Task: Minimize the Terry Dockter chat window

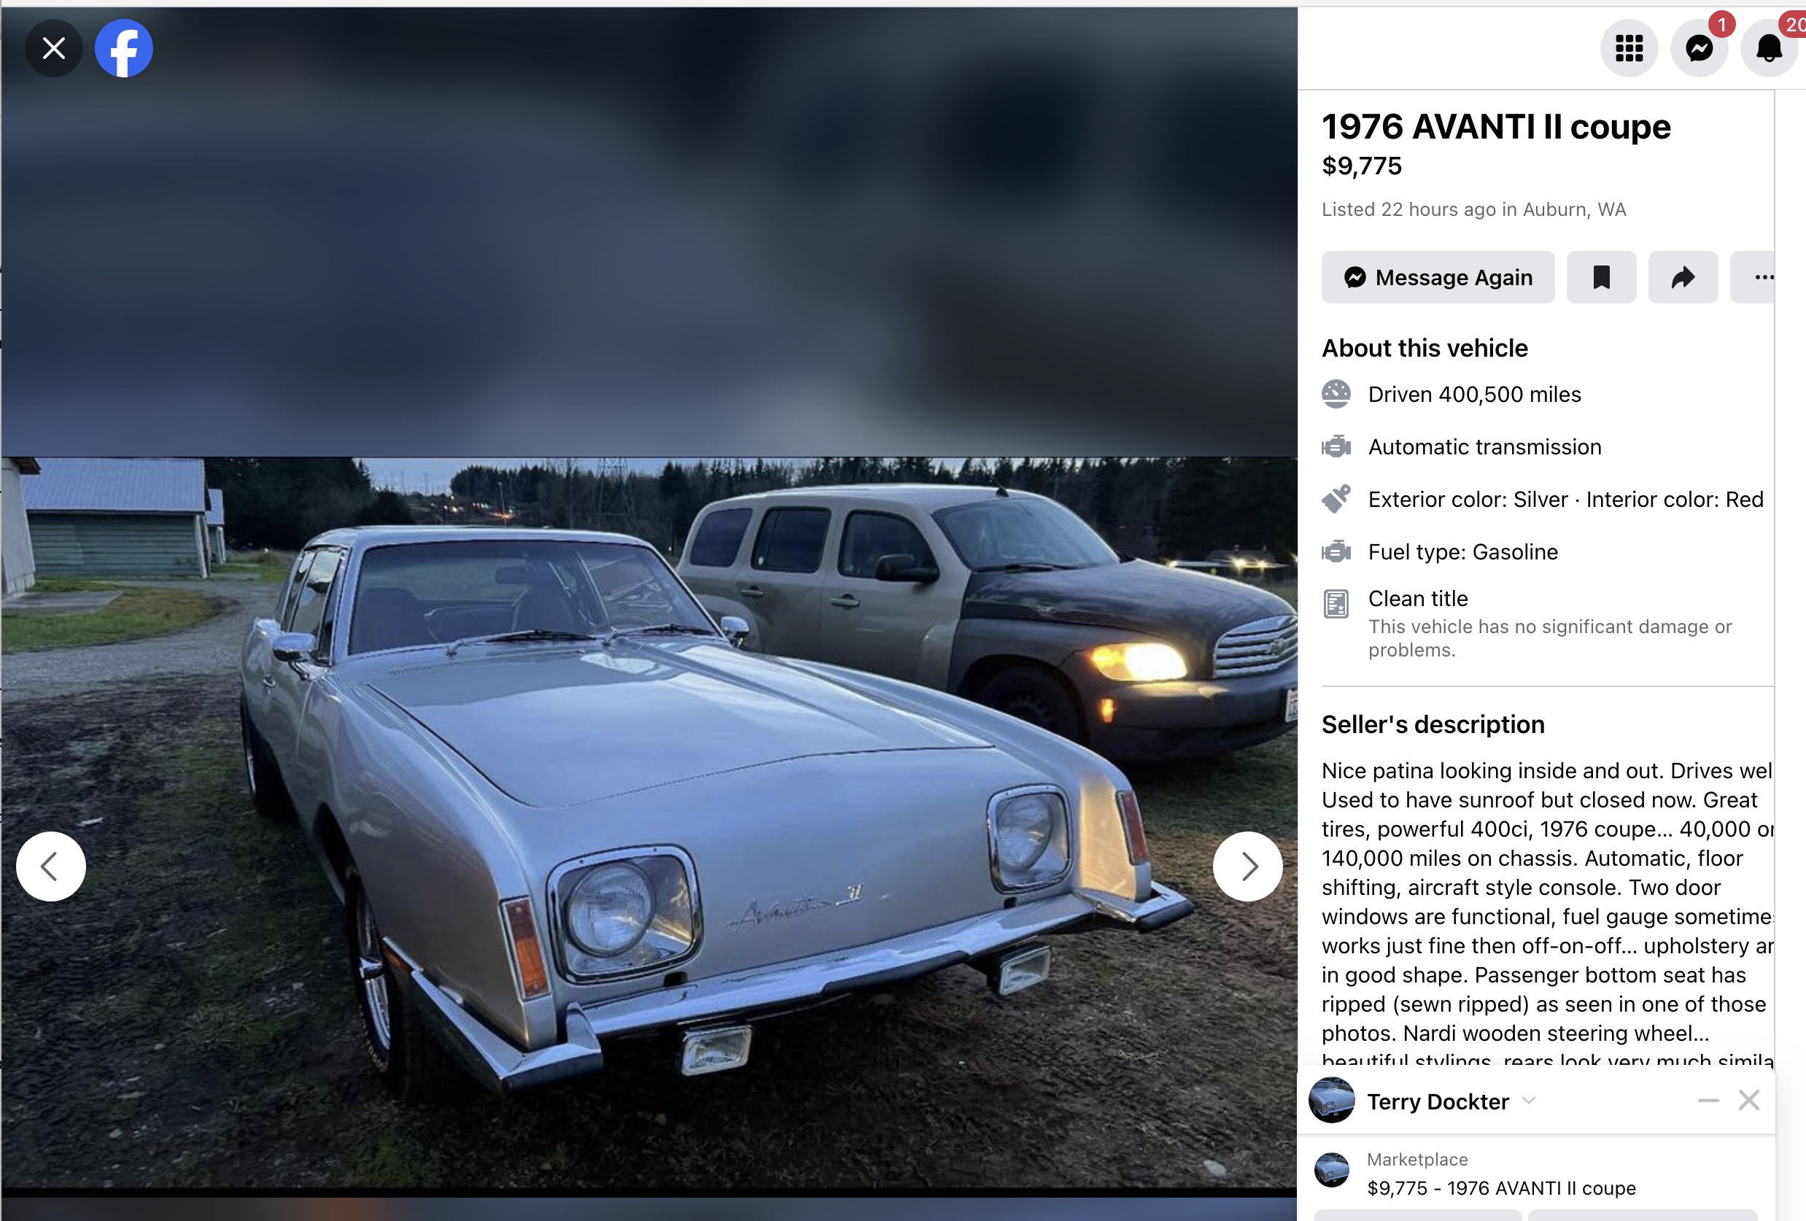Action: (1708, 1101)
